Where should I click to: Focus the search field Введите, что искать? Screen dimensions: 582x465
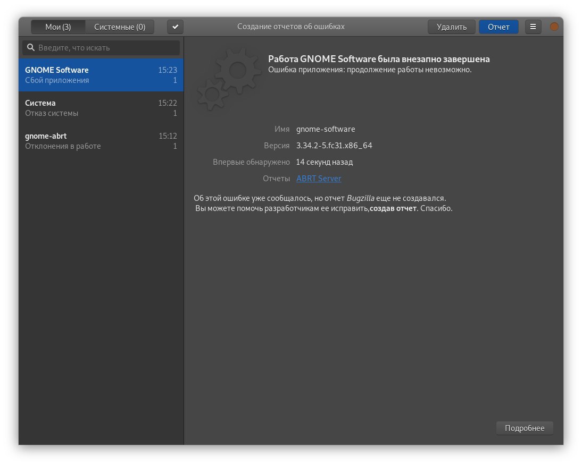point(101,48)
